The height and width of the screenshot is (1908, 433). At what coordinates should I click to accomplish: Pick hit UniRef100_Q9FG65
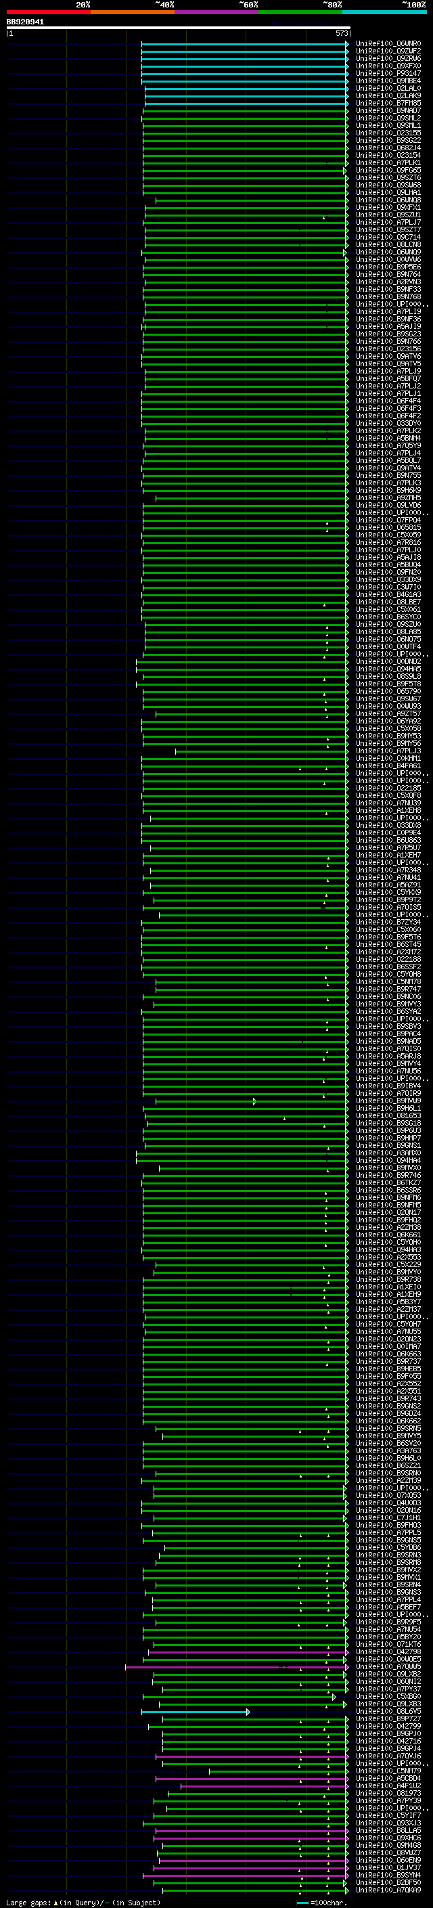click(388, 171)
